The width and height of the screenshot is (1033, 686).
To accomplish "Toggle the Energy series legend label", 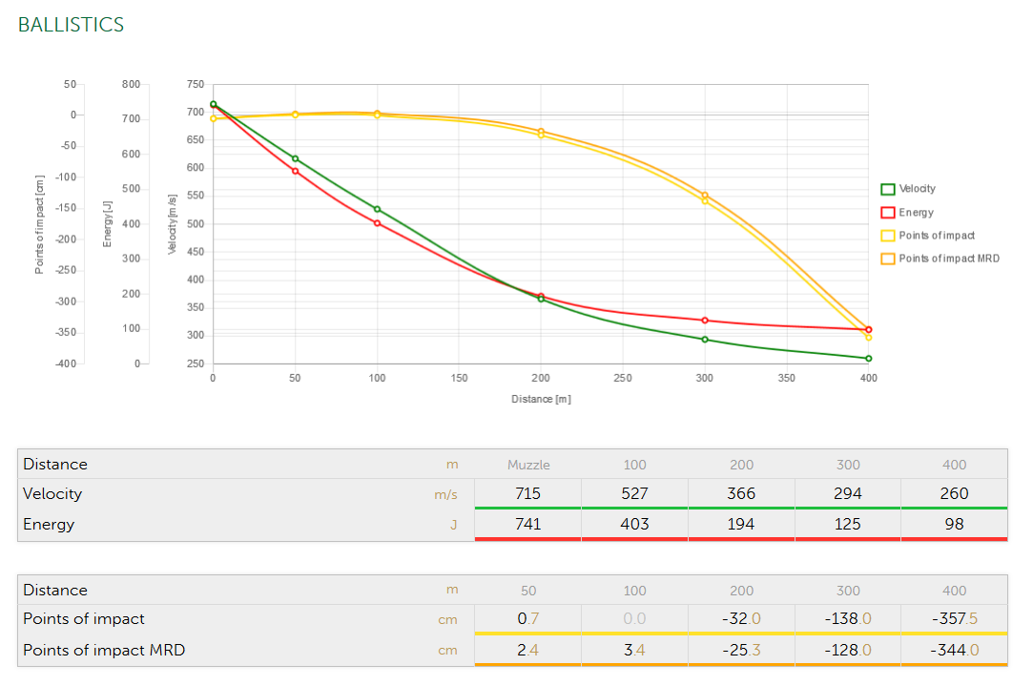I will 916,213.
